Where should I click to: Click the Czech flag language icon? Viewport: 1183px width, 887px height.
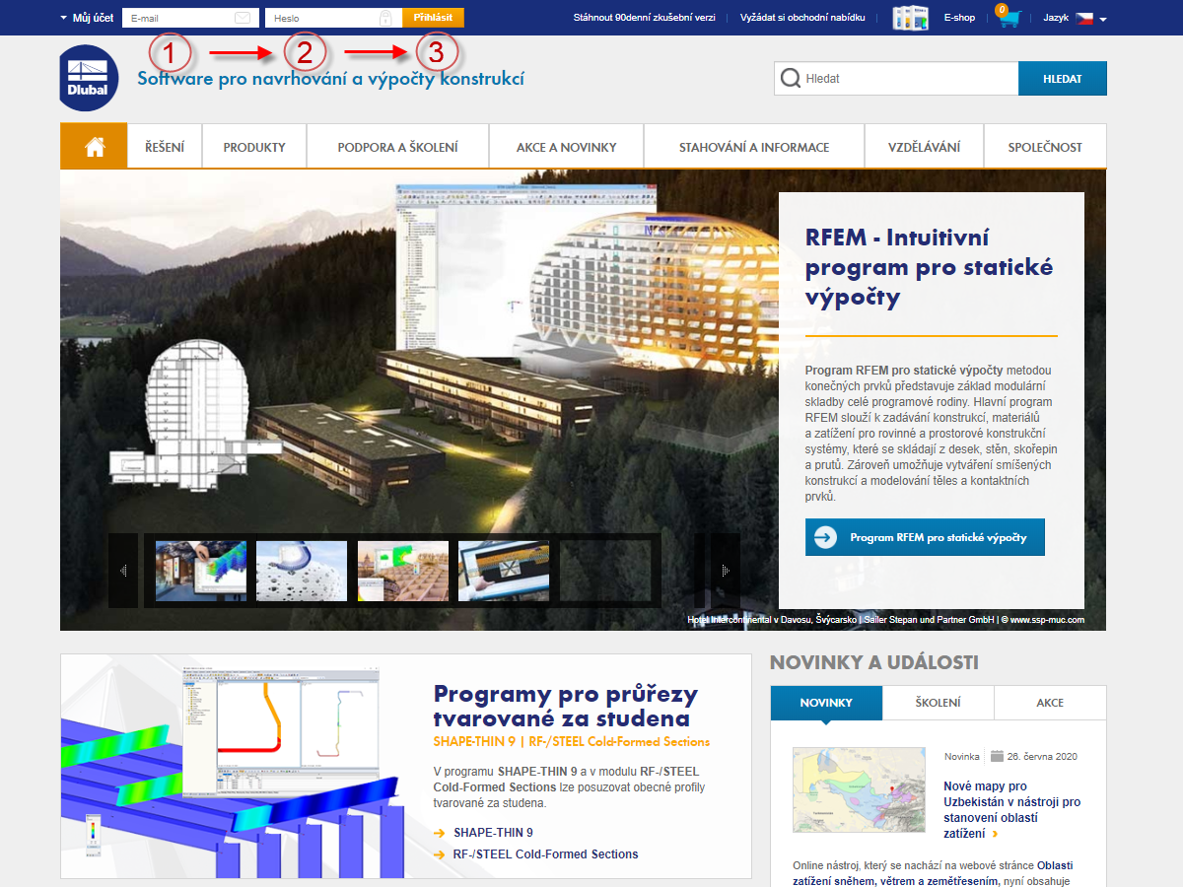(x=1084, y=18)
